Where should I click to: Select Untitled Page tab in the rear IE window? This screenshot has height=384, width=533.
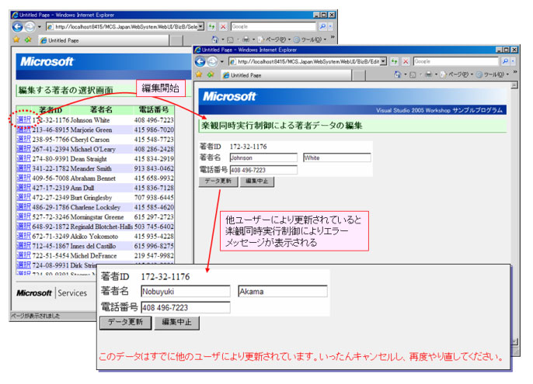(x=103, y=40)
